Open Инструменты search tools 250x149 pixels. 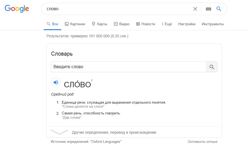tap(213, 24)
